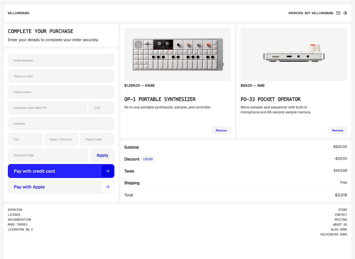
Task: Focus the Name on card field
Action: pos(61,76)
